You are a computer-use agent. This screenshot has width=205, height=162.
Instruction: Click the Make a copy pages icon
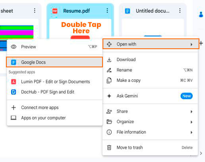(x=109, y=80)
